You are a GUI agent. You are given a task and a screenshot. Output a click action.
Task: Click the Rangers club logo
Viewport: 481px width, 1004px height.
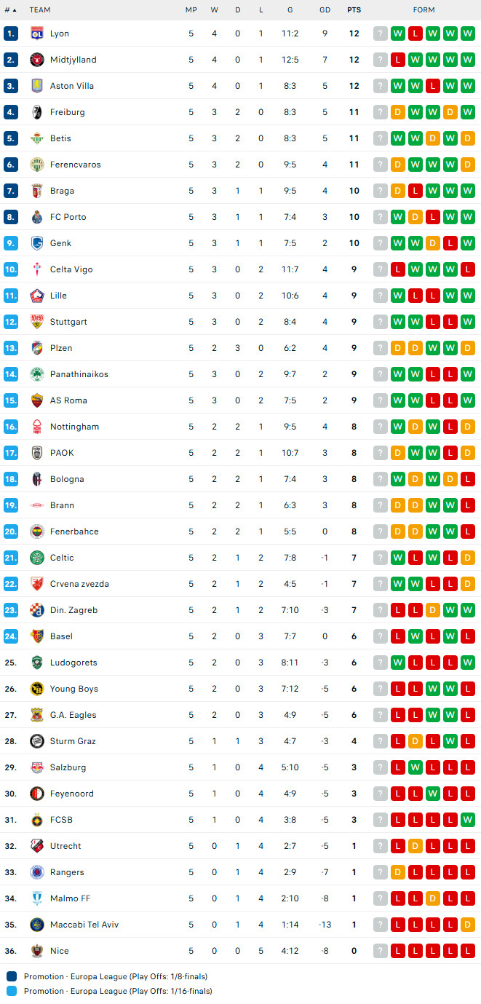pyautogui.click(x=36, y=872)
